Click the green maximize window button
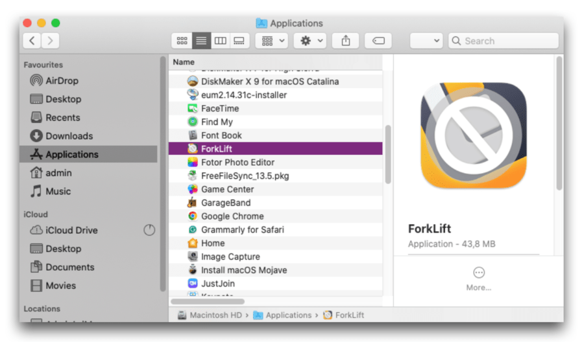Image resolution: width=584 pixels, height=342 pixels. point(56,23)
